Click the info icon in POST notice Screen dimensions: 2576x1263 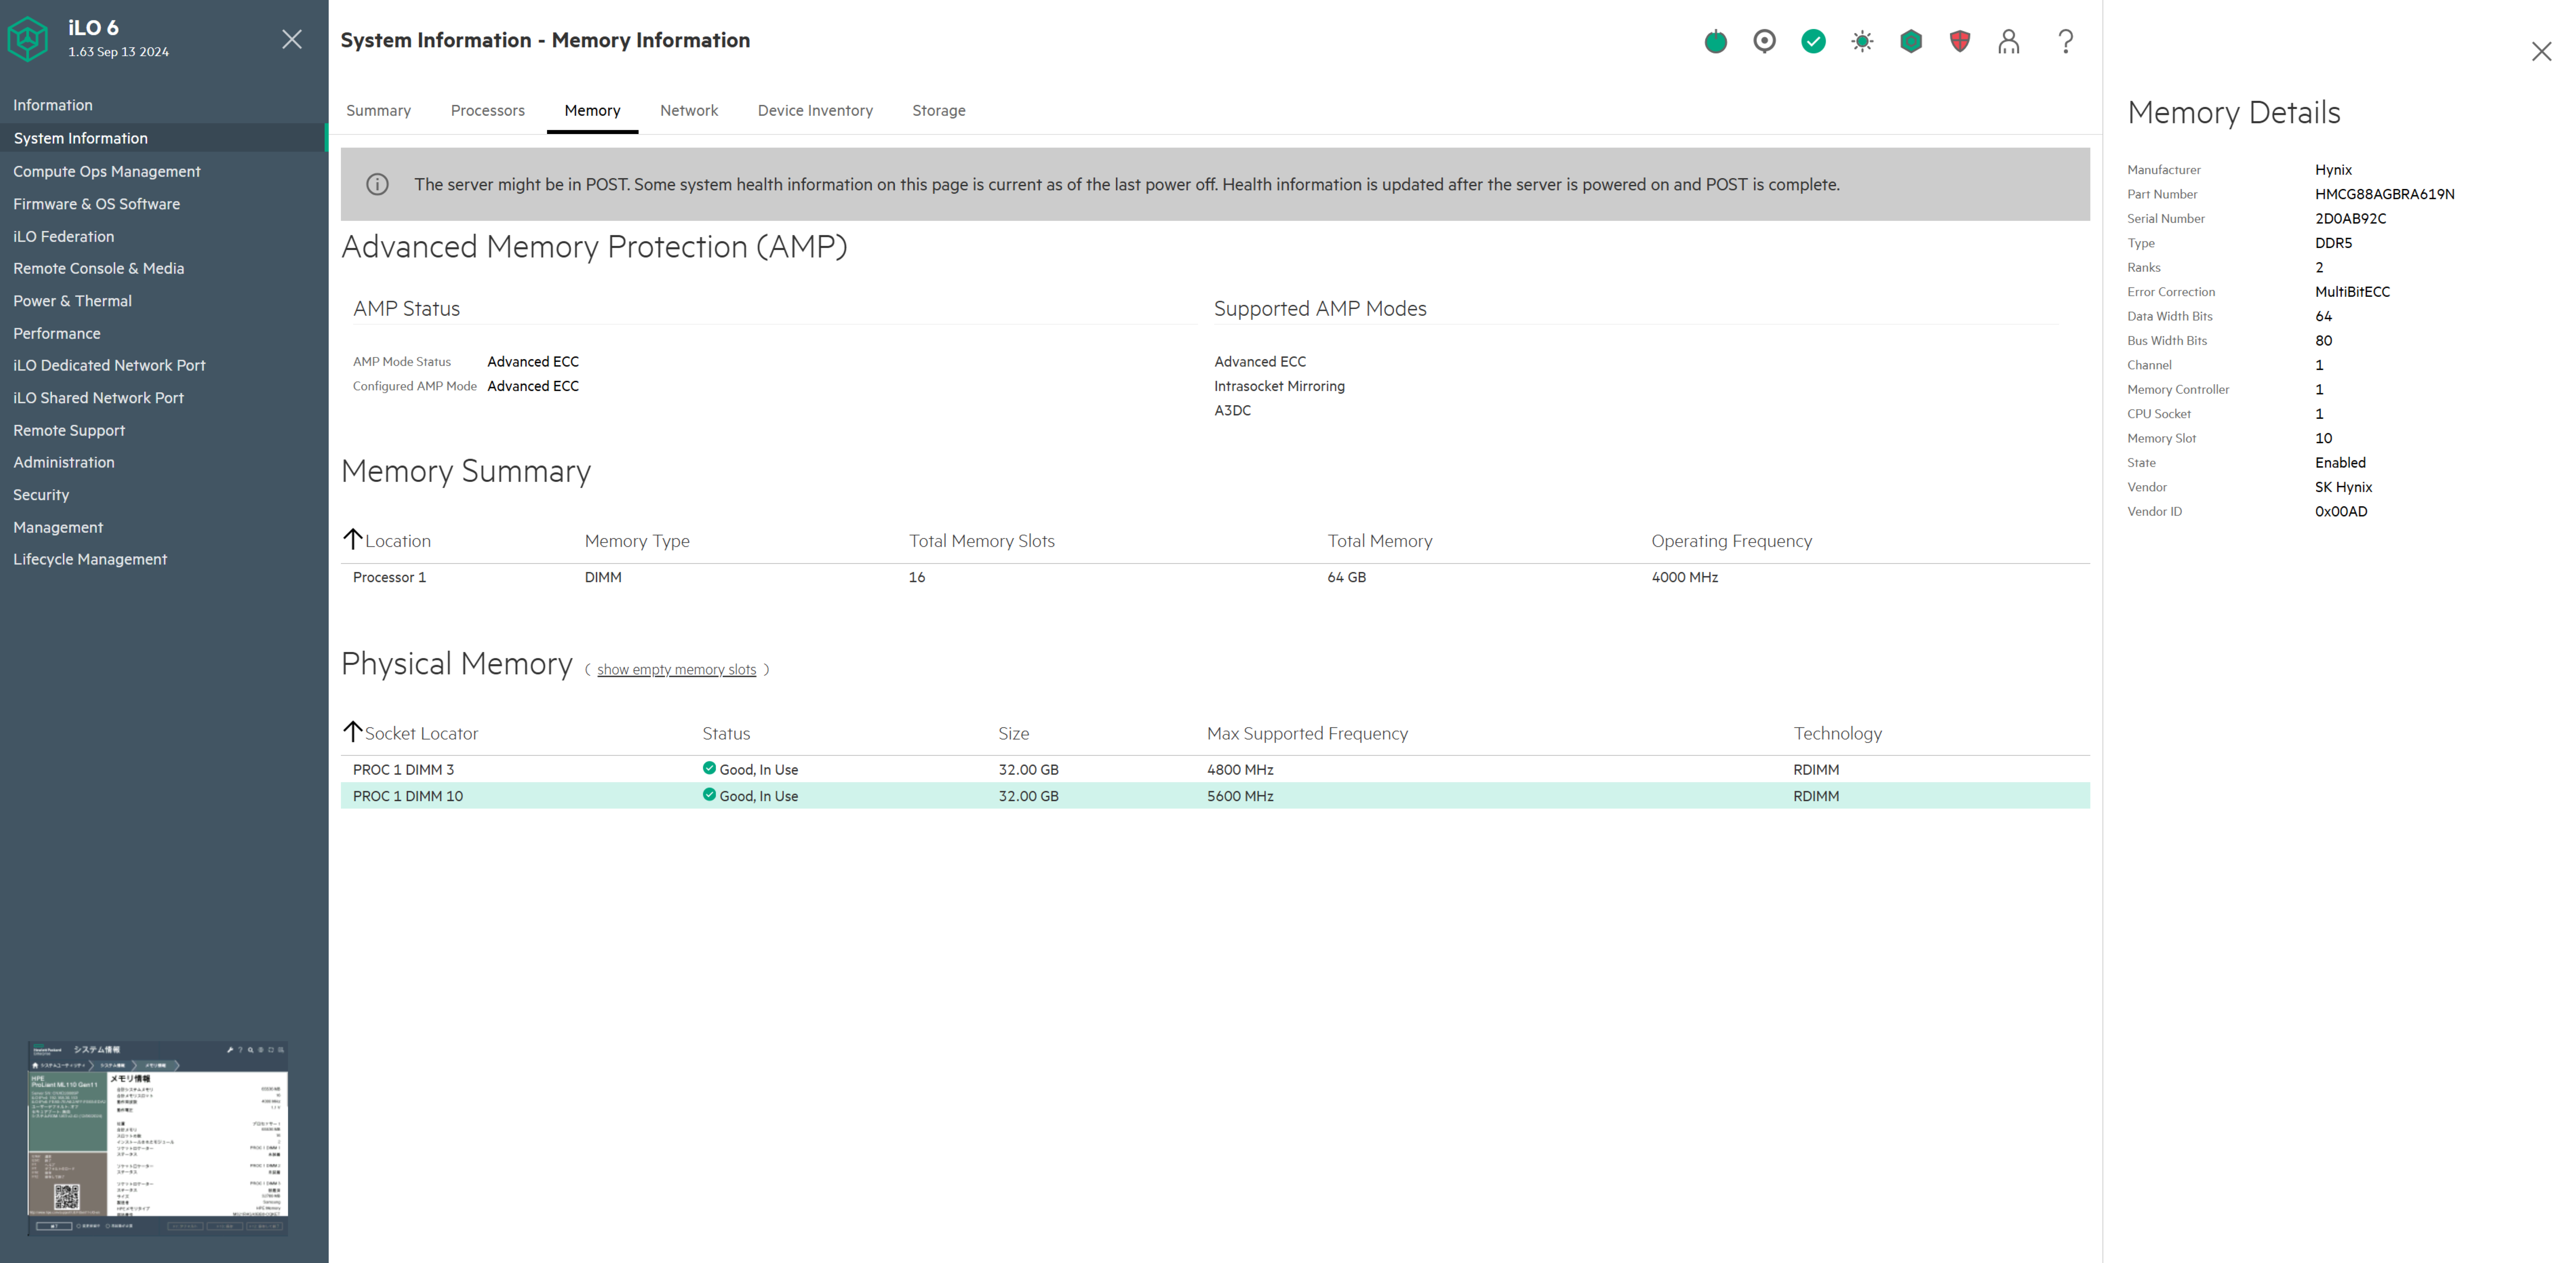tap(377, 184)
